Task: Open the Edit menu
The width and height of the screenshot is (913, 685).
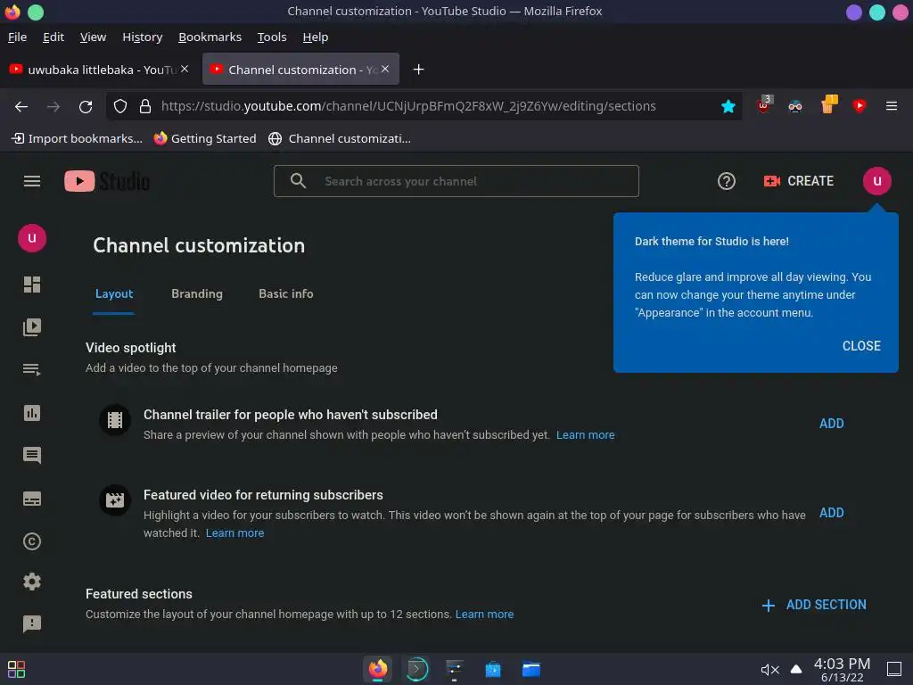Action: pos(53,37)
